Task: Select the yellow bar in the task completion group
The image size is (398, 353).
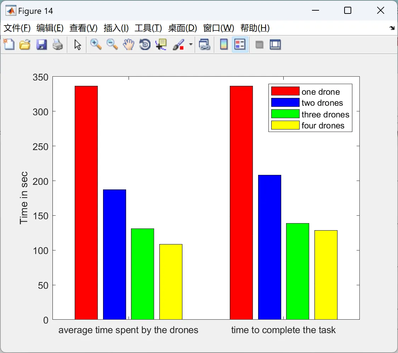Action: point(326,275)
